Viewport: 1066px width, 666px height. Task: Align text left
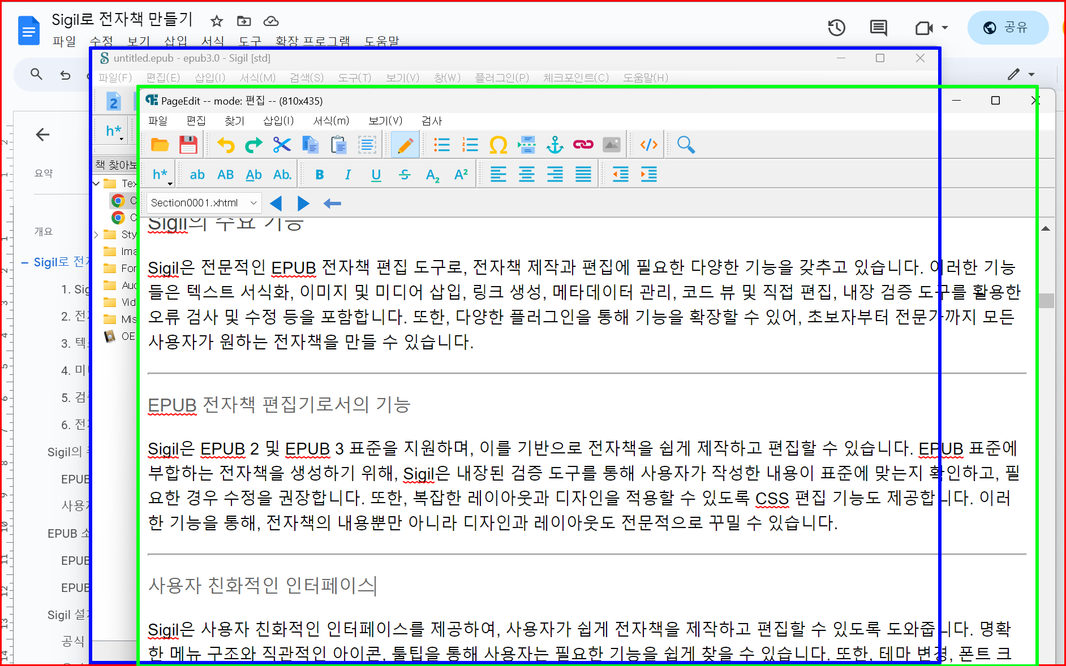(x=498, y=175)
